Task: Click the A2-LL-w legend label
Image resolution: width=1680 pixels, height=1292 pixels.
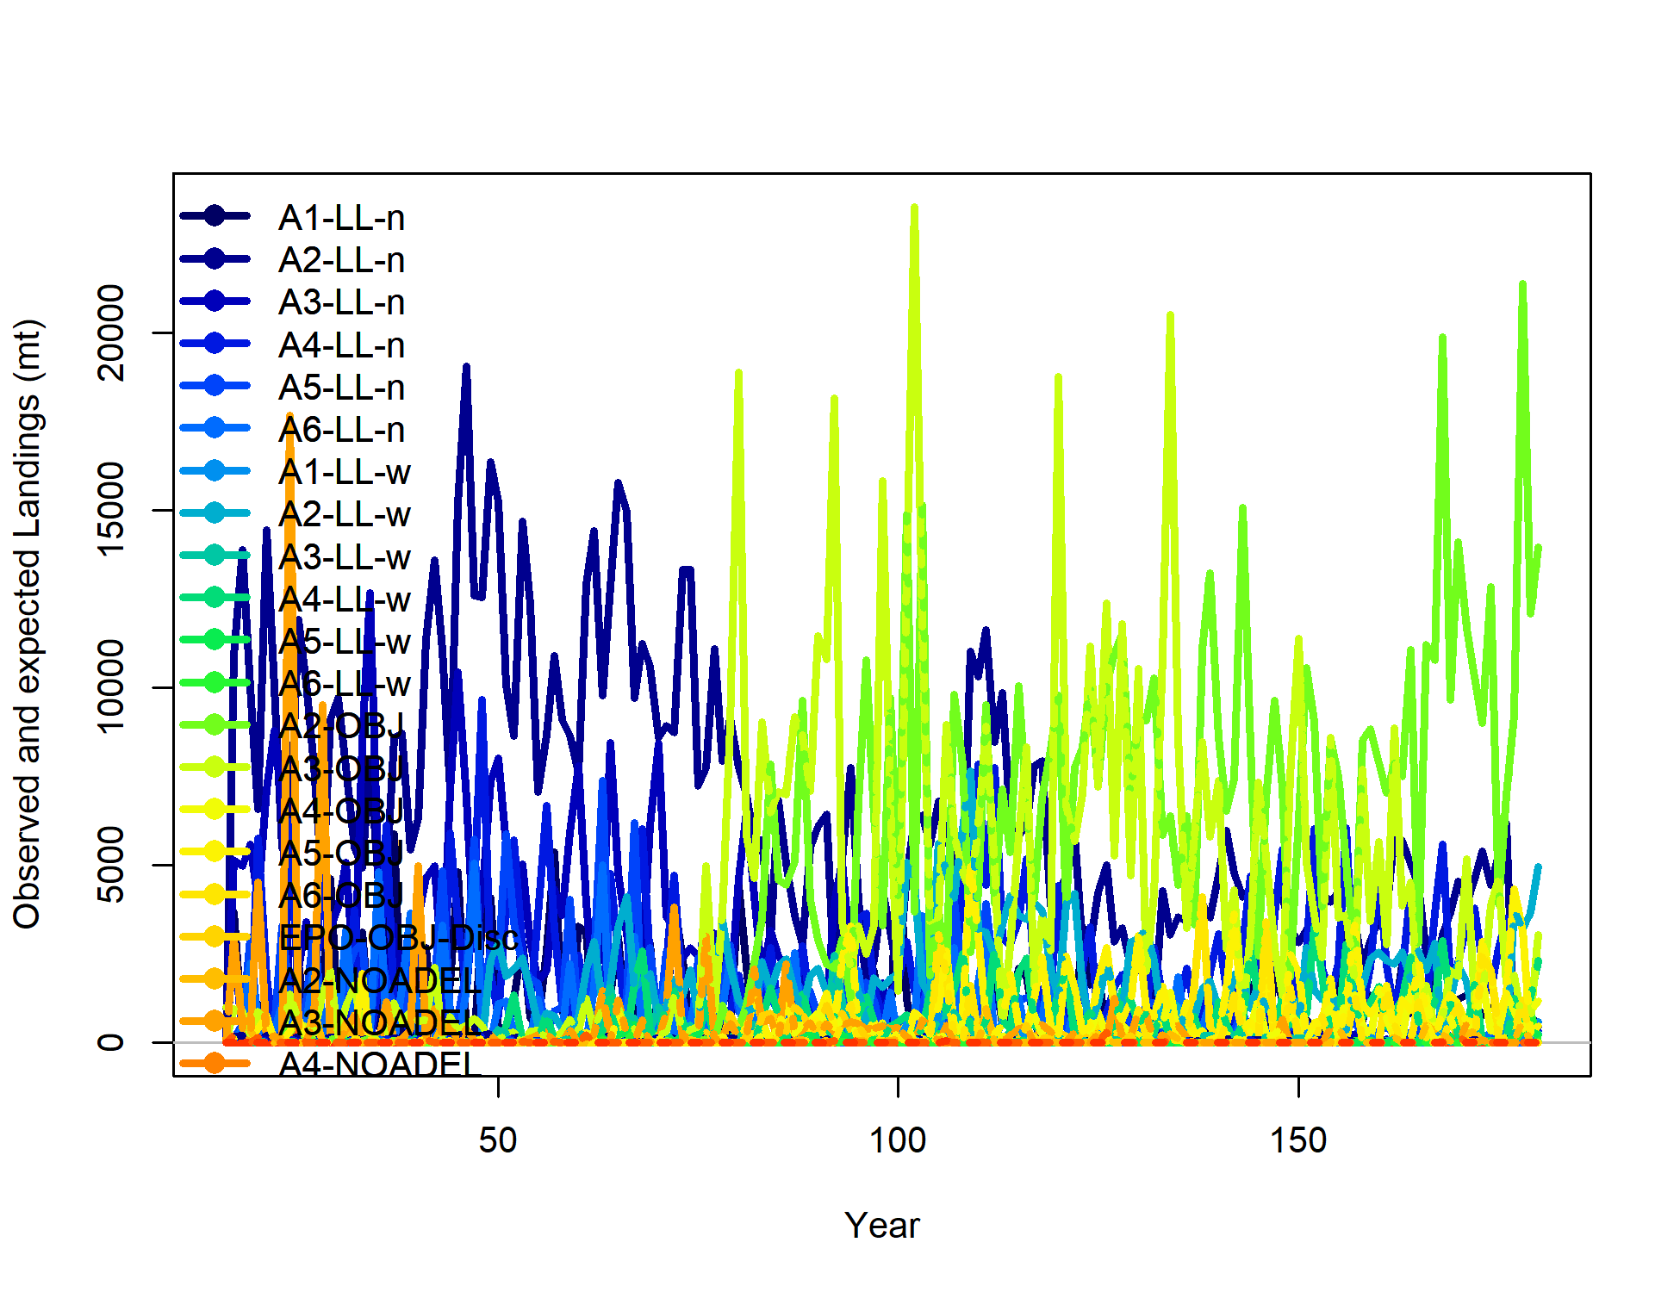Action: (x=345, y=514)
